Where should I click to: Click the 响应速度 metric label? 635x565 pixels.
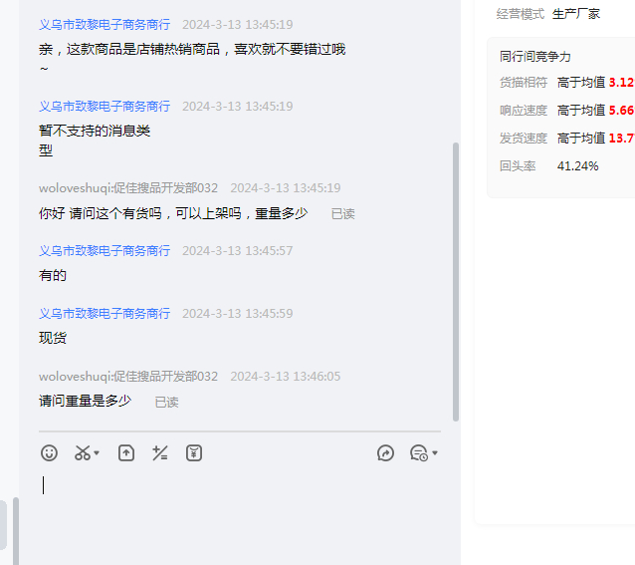[524, 111]
